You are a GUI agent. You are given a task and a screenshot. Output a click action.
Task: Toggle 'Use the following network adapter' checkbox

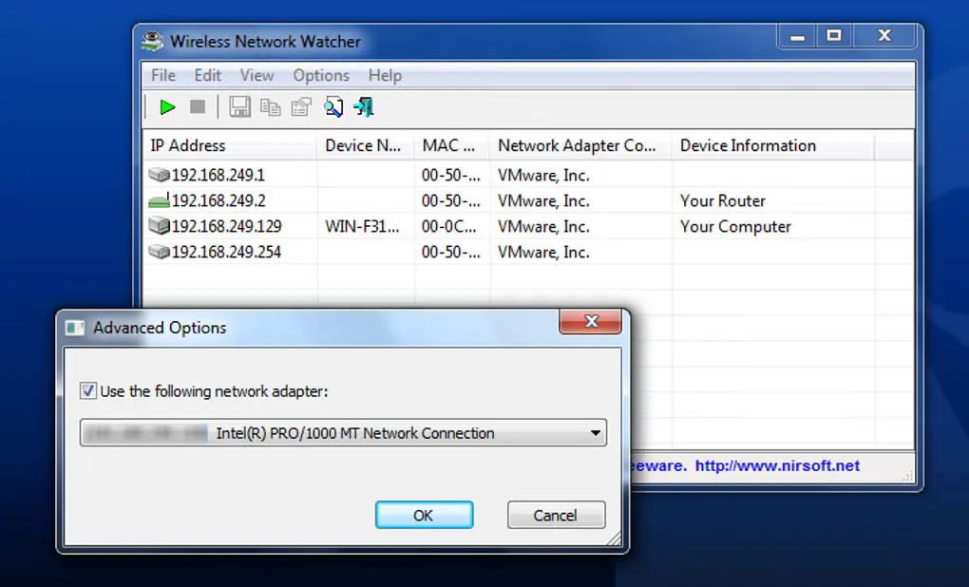(x=87, y=390)
